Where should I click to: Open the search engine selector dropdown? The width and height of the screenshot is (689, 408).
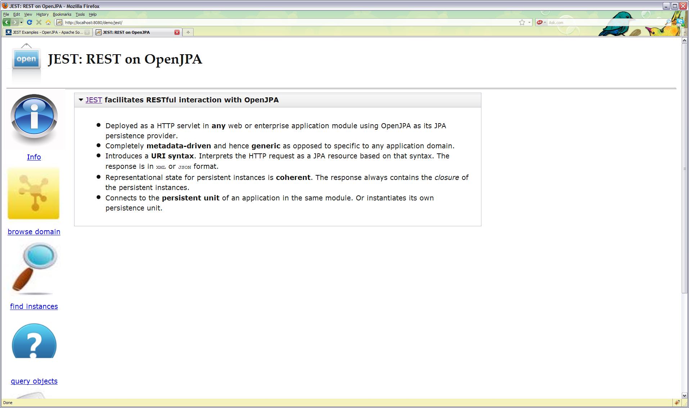tap(545, 22)
